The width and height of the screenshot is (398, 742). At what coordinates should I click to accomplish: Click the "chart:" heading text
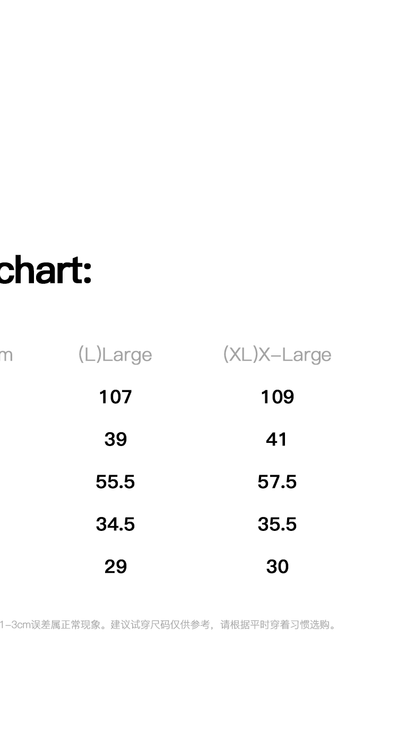coord(45,270)
